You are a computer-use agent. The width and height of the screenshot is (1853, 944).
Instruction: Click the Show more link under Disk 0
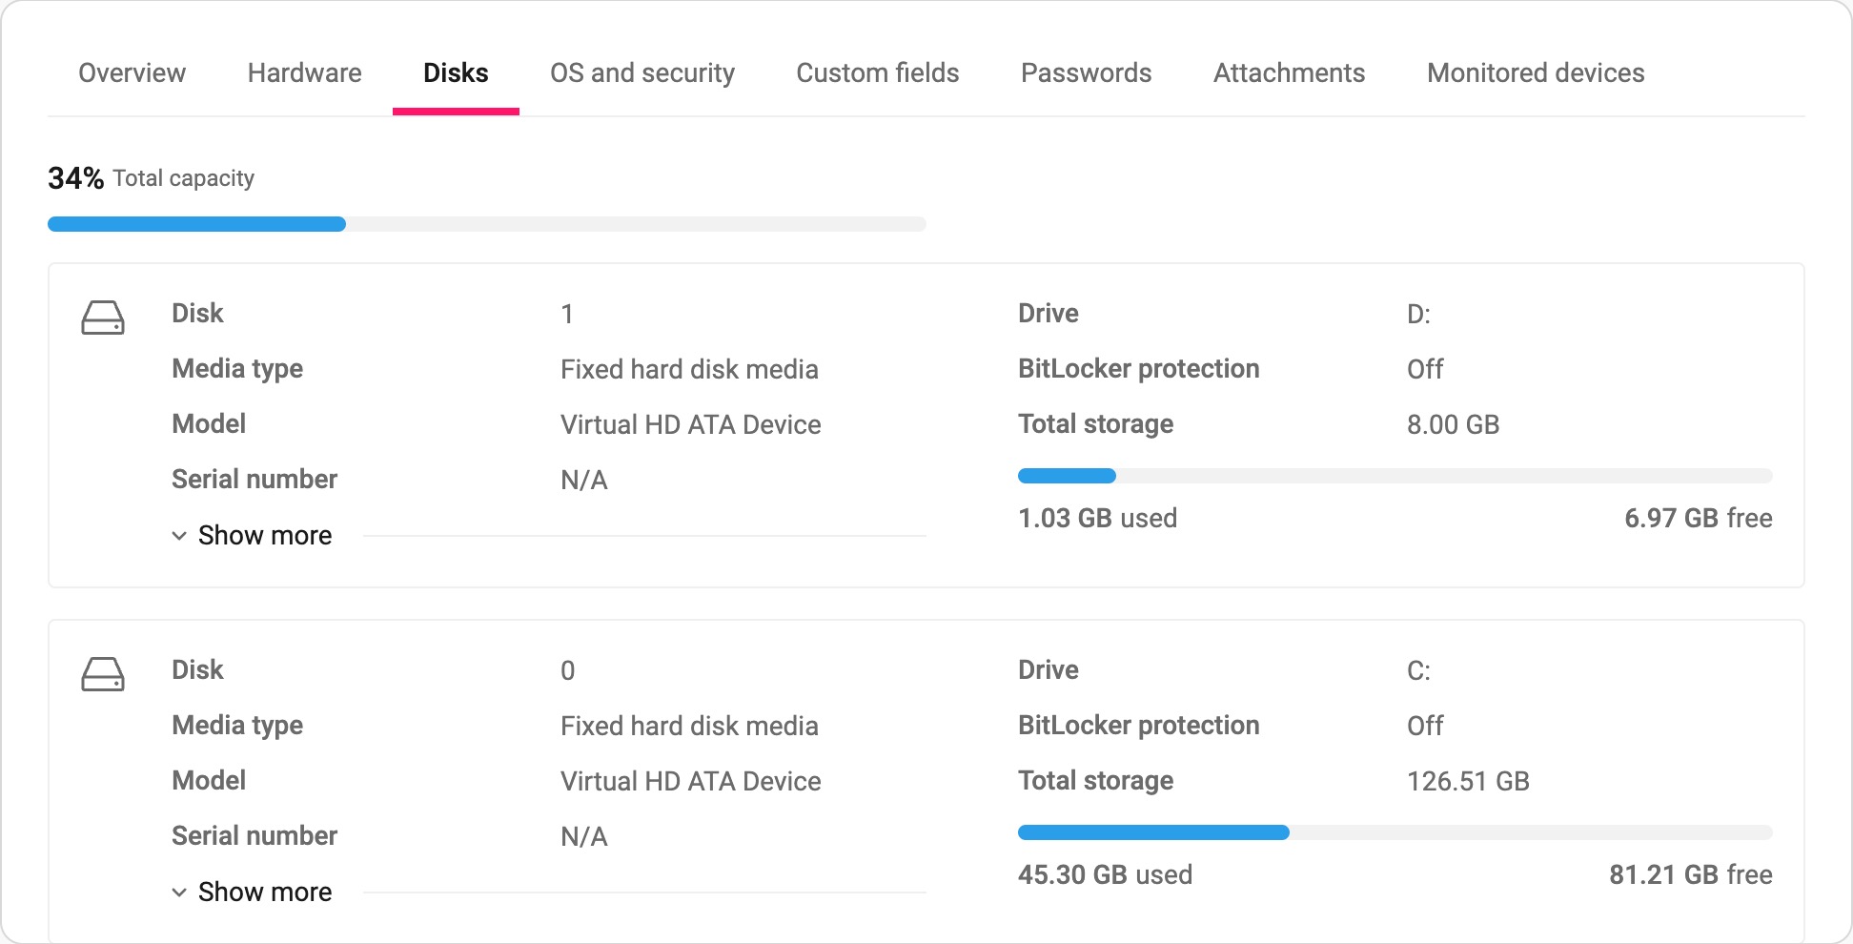pos(265,893)
